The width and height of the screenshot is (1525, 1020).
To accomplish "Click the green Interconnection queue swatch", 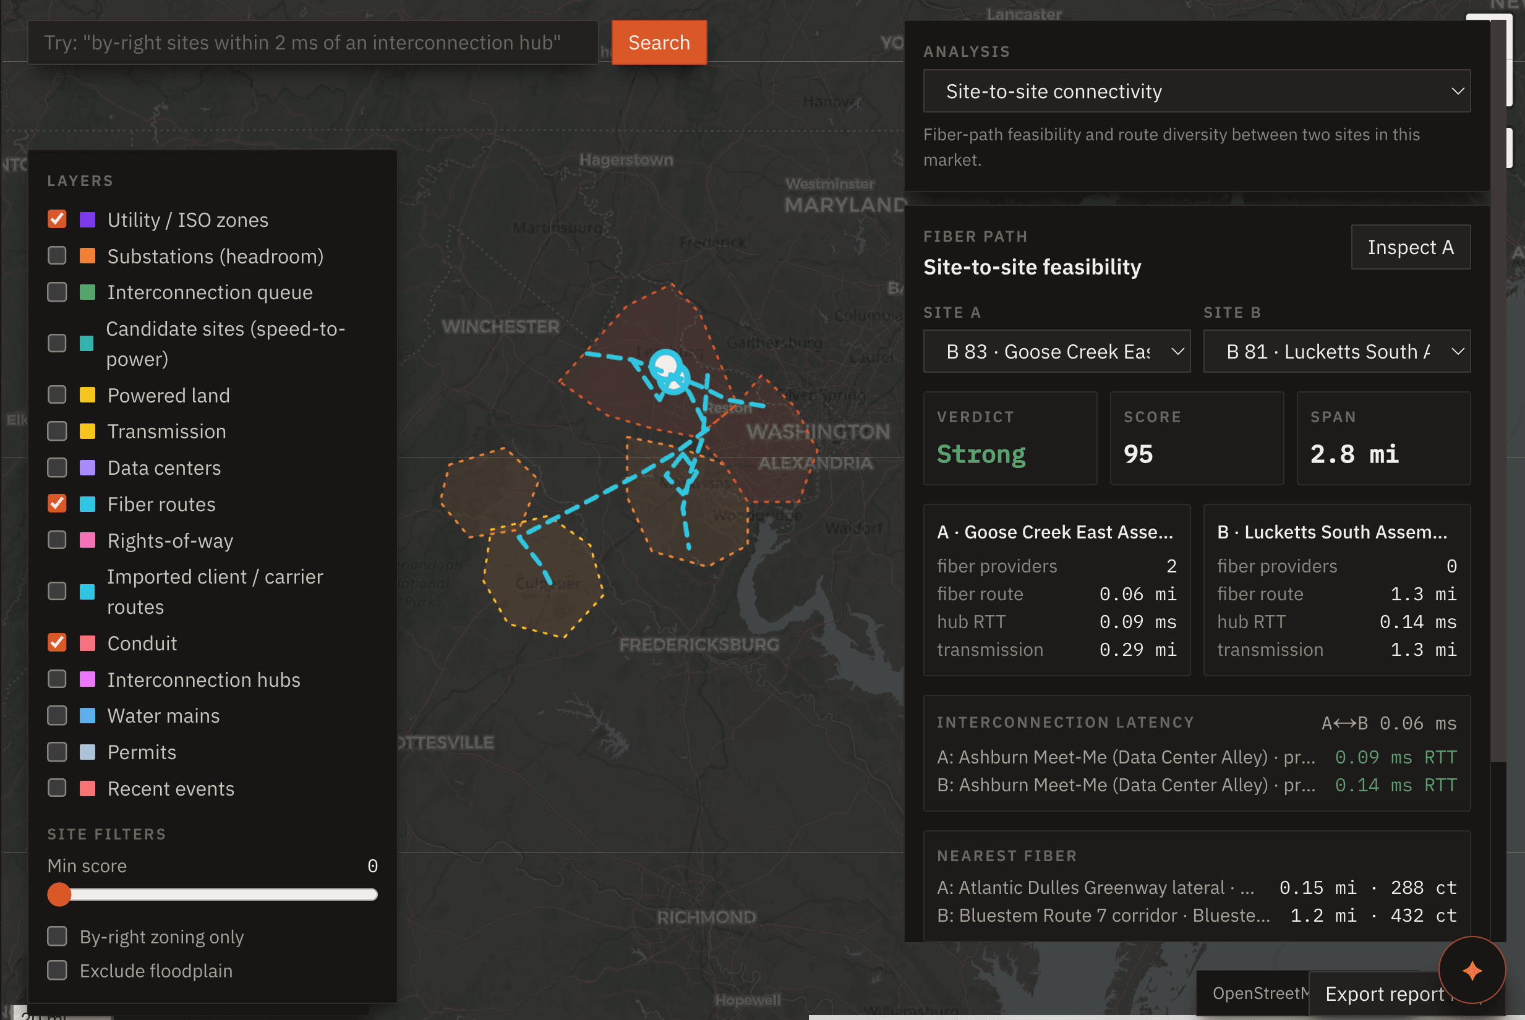I will (x=87, y=293).
